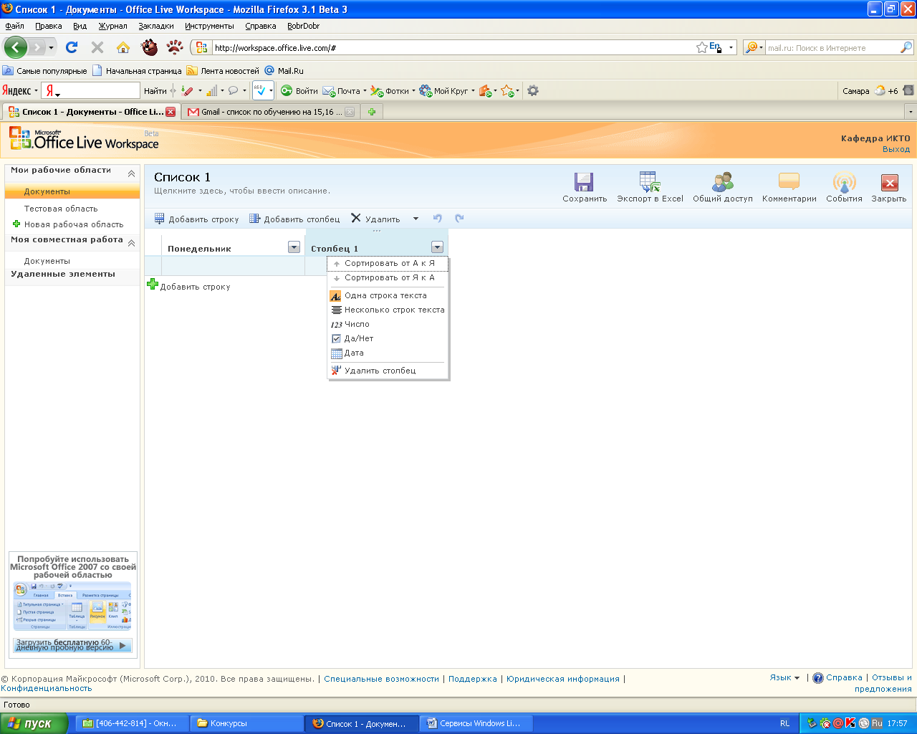Click the Firefox stop button

97,47
